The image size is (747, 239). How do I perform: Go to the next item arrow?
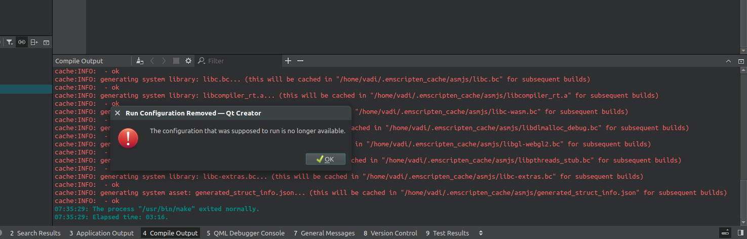click(164, 61)
